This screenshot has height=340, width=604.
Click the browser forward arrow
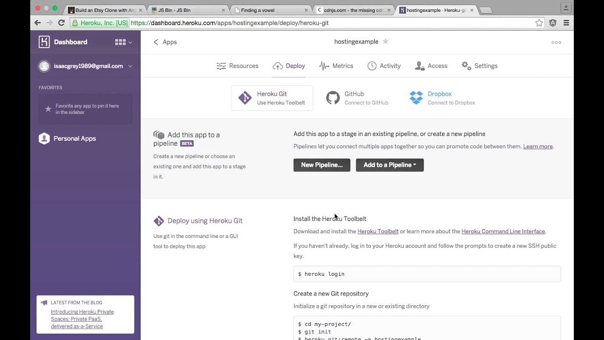coord(50,23)
